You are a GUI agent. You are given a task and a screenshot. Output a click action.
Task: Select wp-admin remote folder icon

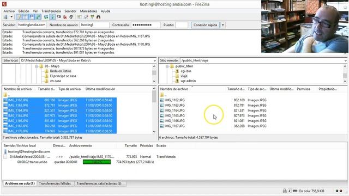(x=177, y=81)
